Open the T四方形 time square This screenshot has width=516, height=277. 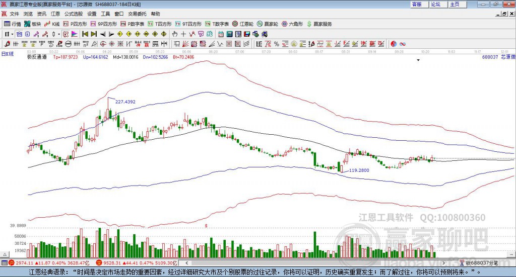[160, 24]
